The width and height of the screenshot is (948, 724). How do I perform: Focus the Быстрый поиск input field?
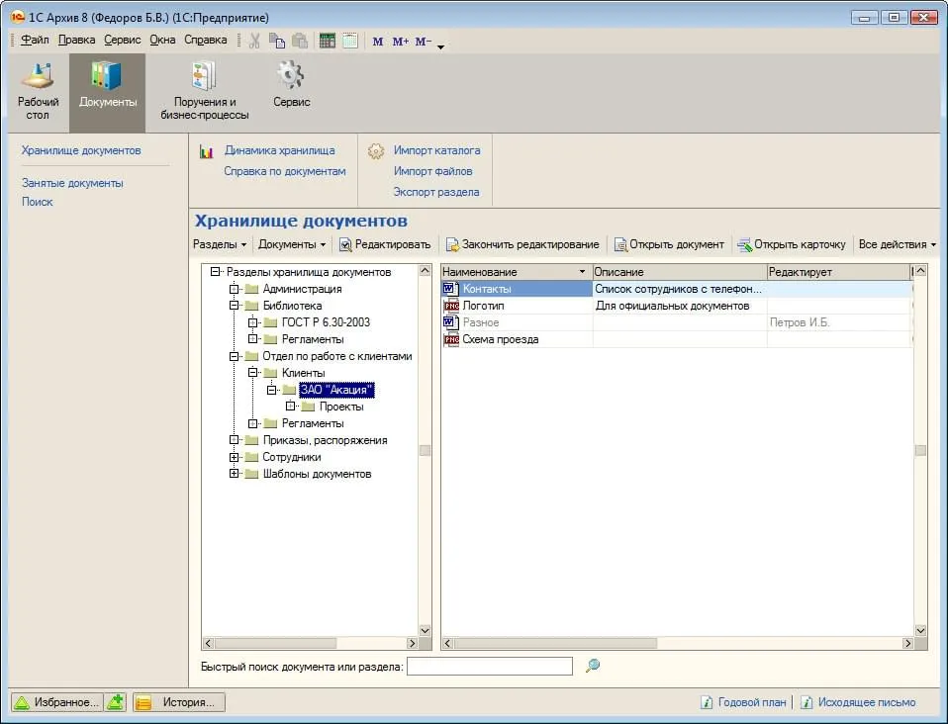[x=490, y=666]
